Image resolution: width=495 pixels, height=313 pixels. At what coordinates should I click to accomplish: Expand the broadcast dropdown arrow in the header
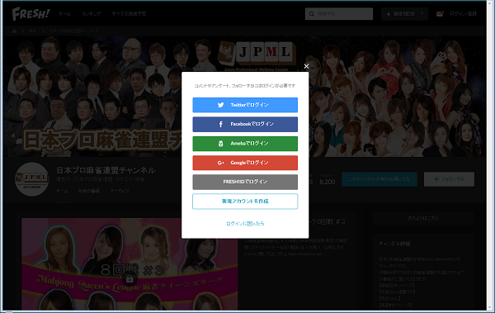coord(422,14)
